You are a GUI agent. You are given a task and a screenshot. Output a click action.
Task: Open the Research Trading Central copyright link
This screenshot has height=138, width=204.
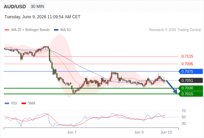[175, 30]
